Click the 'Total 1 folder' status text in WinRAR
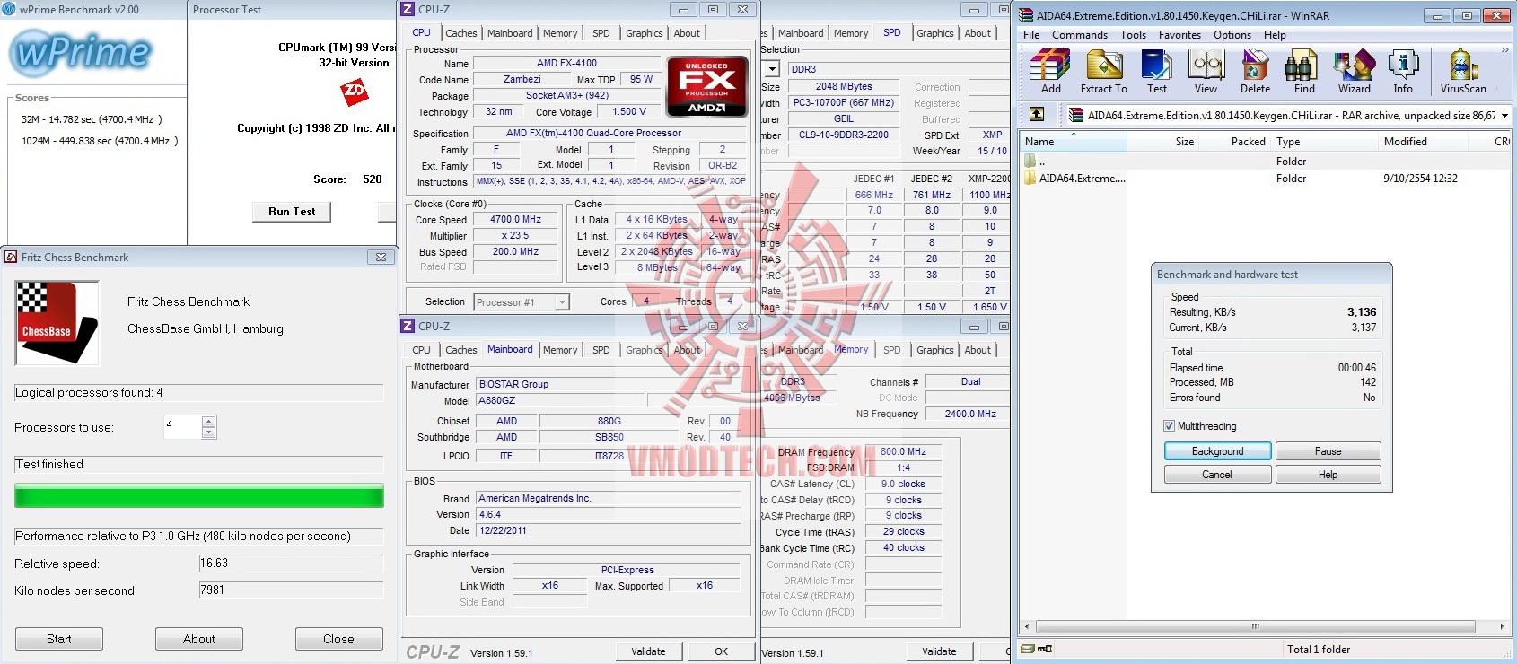Screen dimensions: 1517x664 [1319, 650]
